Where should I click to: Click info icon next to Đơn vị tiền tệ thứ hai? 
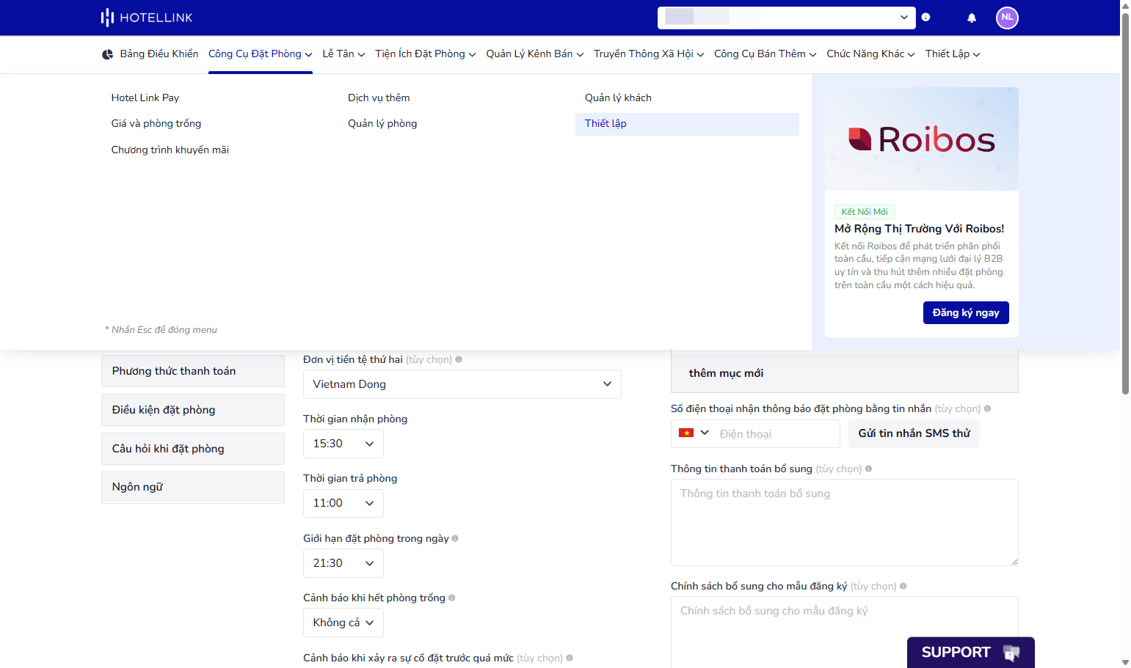(x=459, y=359)
